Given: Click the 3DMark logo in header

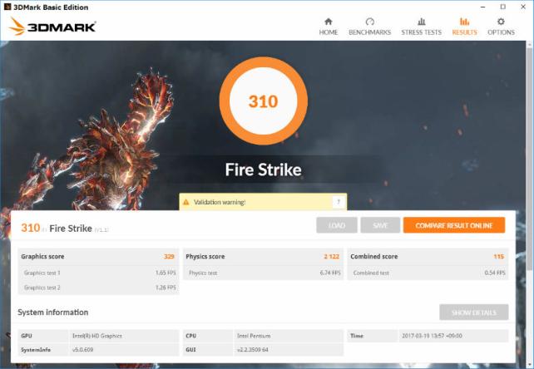Looking at the screenshot, I should click(52, 27).
